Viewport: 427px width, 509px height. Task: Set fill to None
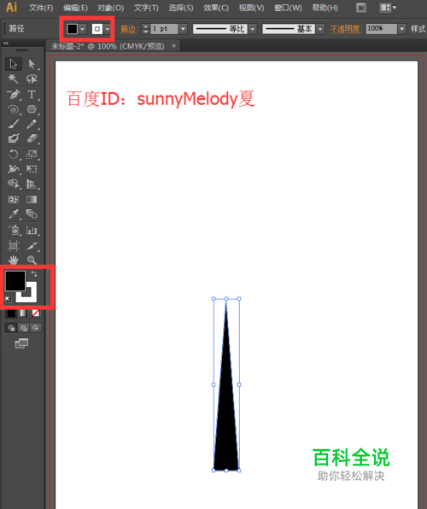(35, 313)
